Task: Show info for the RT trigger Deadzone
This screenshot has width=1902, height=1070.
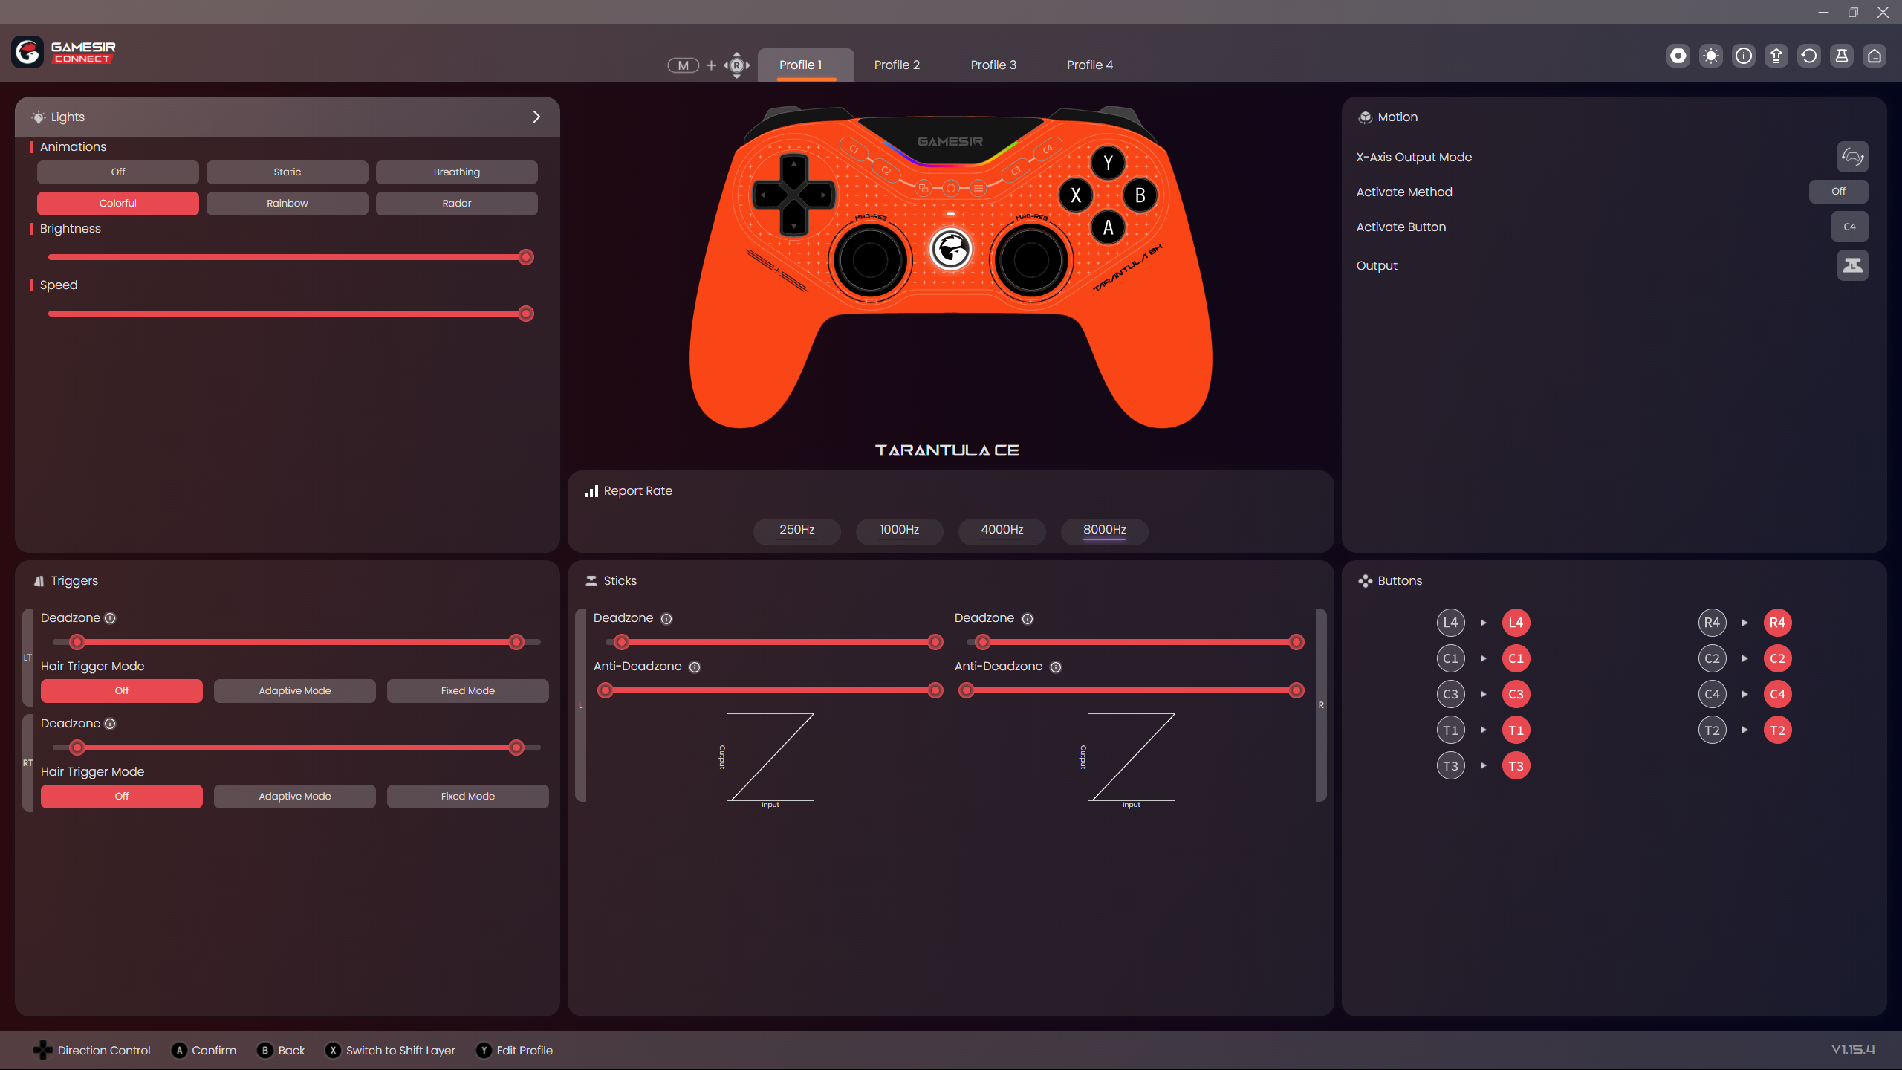Action: click(x=110, y=724)
